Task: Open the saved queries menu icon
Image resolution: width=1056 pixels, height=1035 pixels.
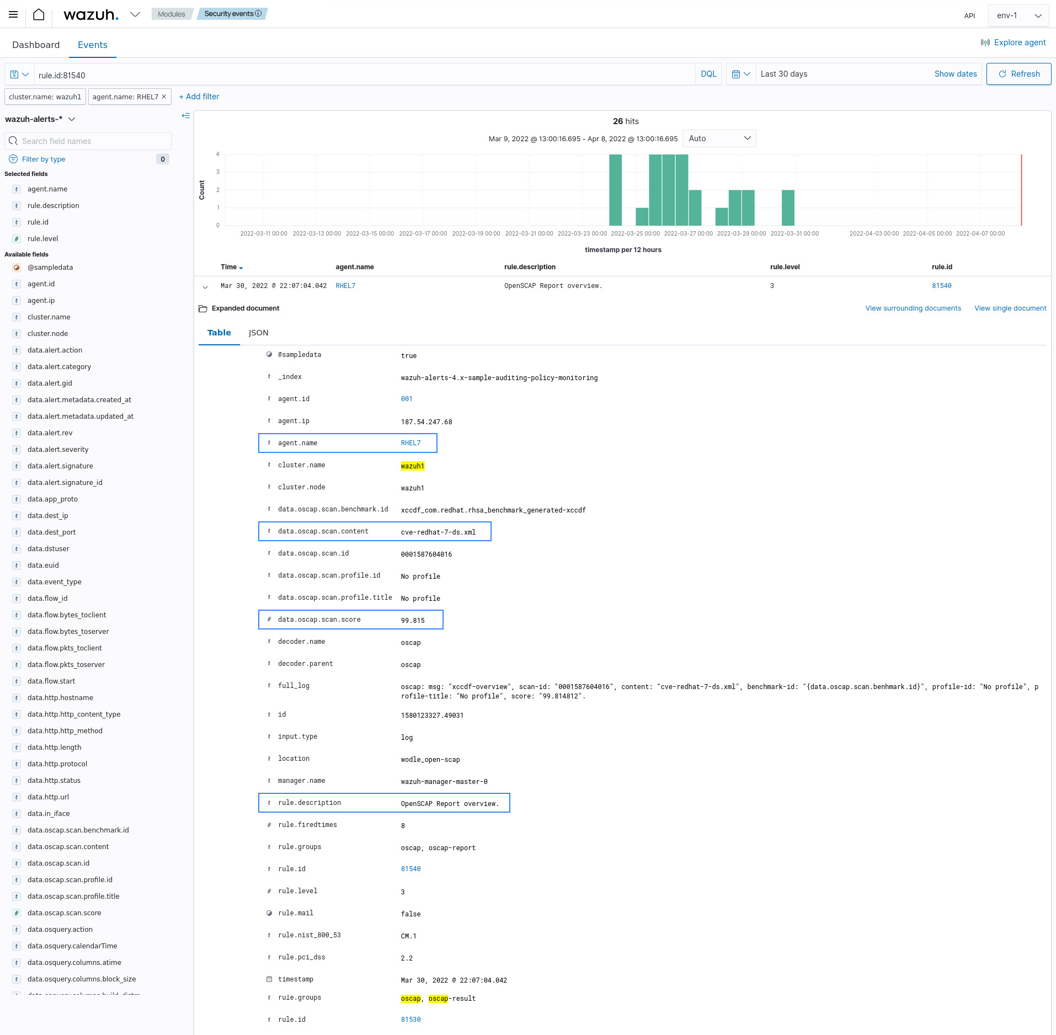Action: 19,74
